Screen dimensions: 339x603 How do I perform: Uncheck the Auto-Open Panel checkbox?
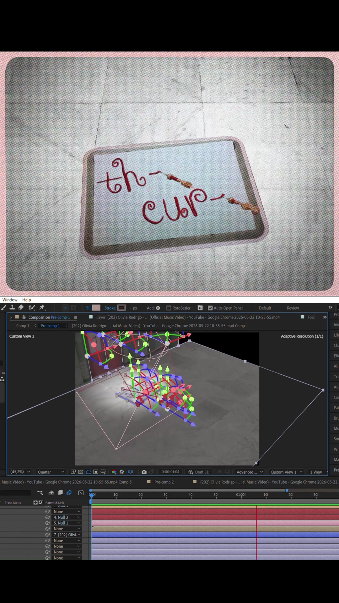pyautogui.click(x=210, y=308)
